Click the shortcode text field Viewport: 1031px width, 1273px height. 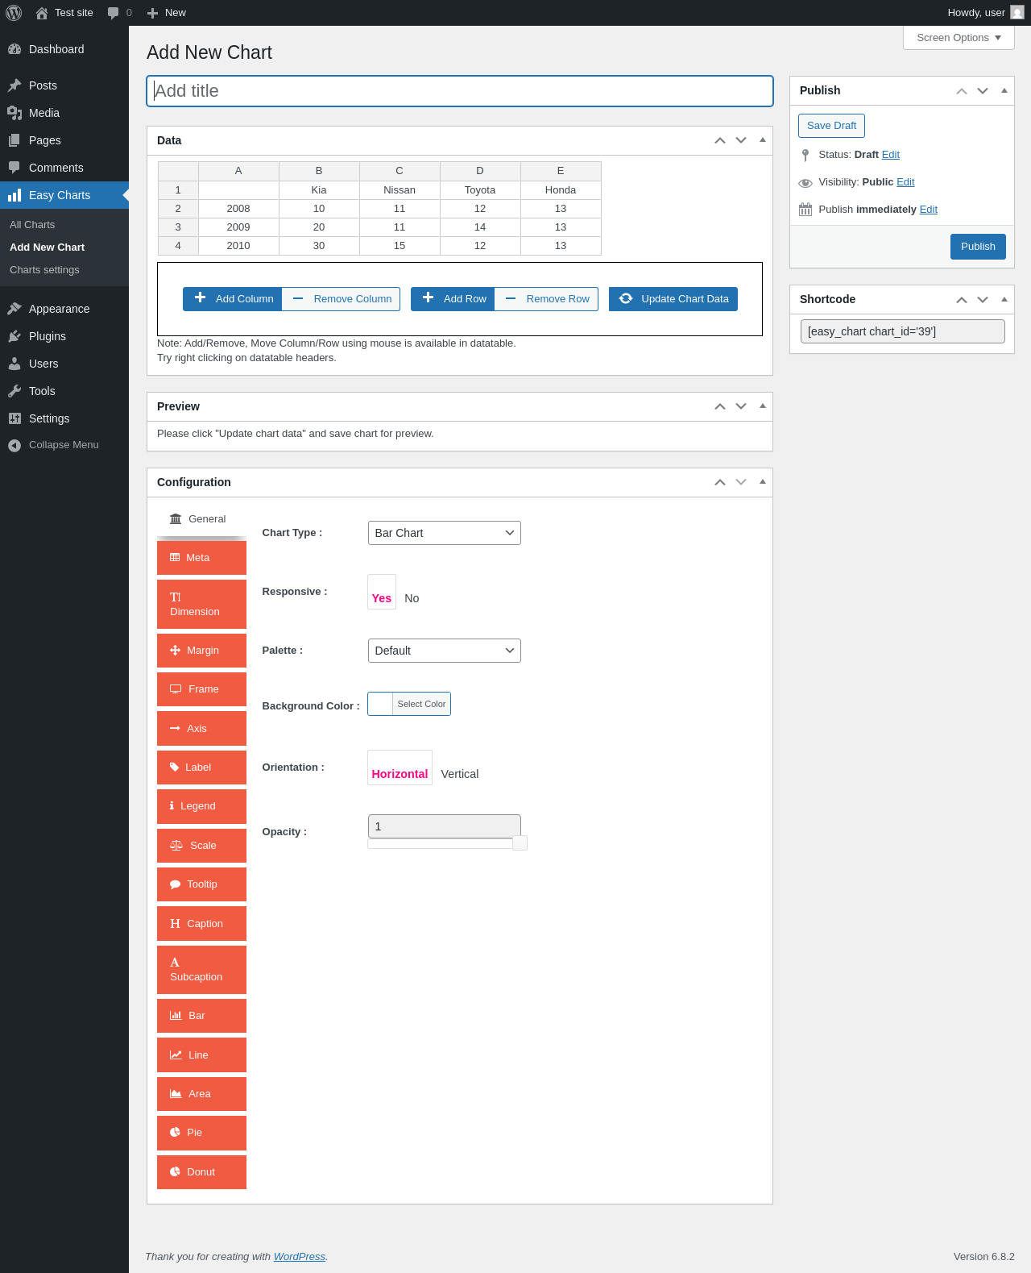(902, 331)
